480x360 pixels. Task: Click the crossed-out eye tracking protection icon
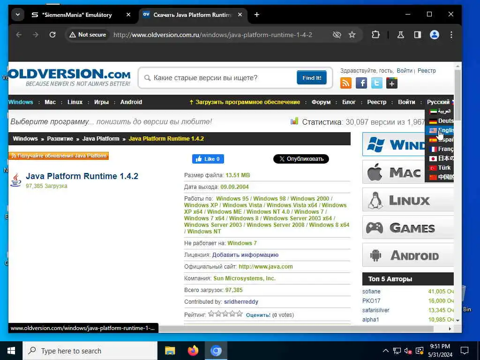[x=337, y=35]
